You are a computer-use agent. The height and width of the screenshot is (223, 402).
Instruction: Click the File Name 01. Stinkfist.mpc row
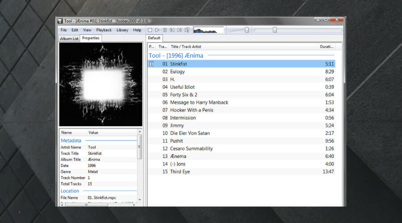tap(98, 198)
